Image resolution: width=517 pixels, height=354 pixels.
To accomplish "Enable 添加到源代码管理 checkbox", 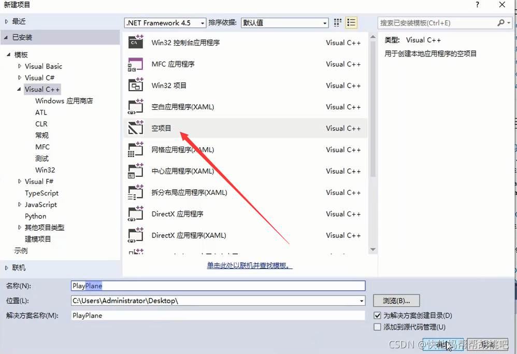I will pos(378,327).
